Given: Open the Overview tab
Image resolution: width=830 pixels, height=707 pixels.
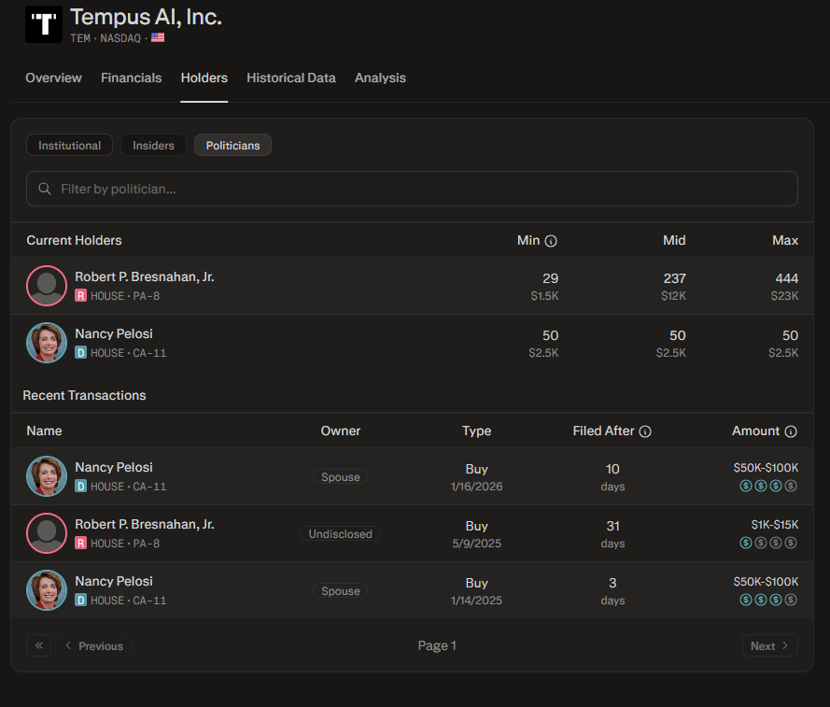Looking at the screenshot, I should pos(53,78).
